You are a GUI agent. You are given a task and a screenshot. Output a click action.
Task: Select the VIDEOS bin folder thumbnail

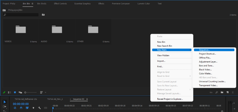coord(21,29)
